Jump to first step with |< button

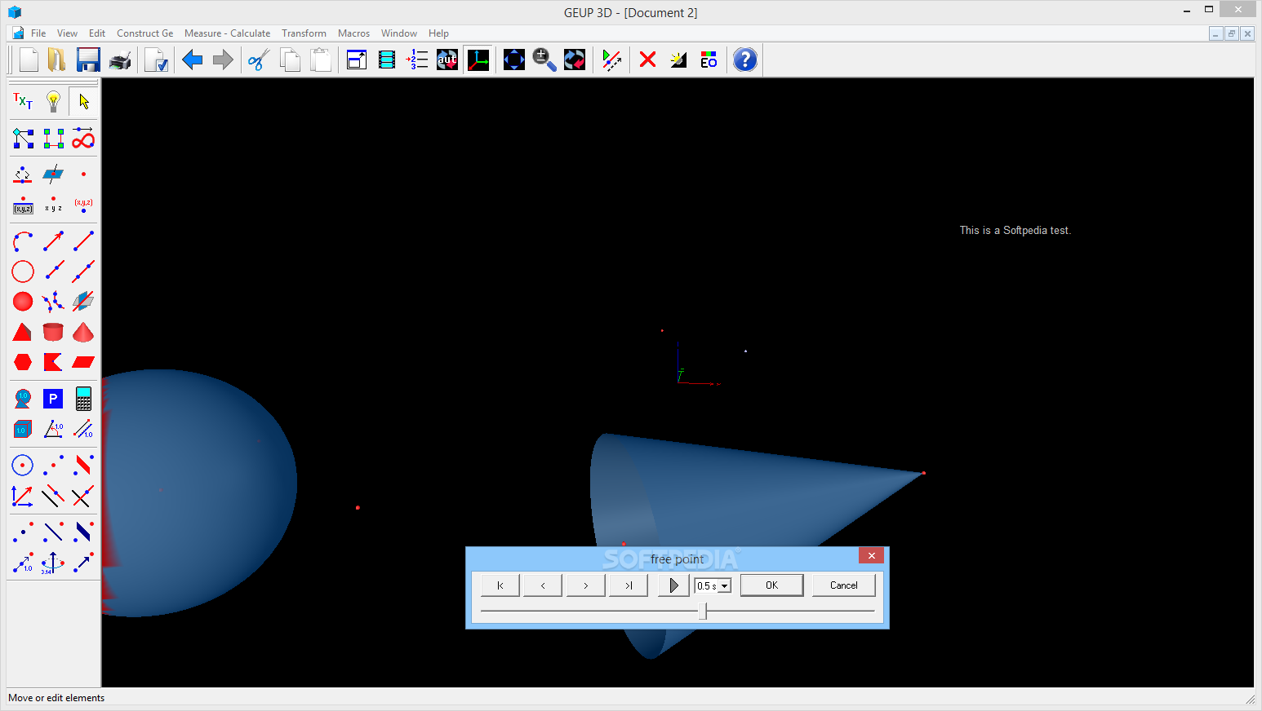point(500,585)
